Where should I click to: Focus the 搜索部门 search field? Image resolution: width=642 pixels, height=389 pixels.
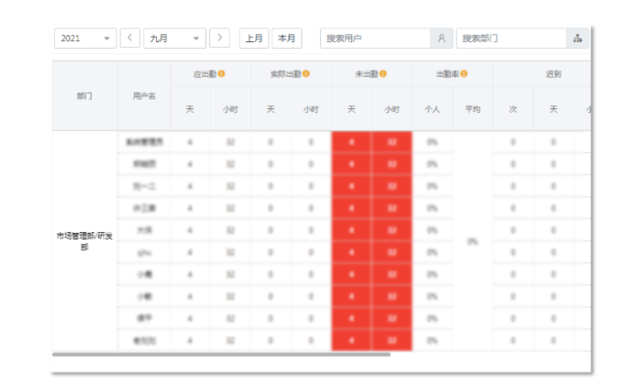point(511,39)
